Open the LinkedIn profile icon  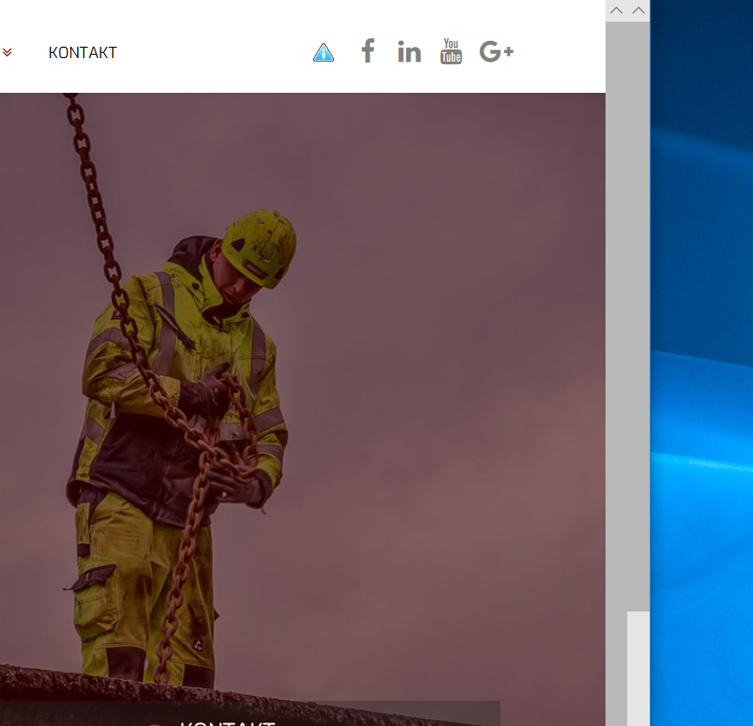(409, 51)
